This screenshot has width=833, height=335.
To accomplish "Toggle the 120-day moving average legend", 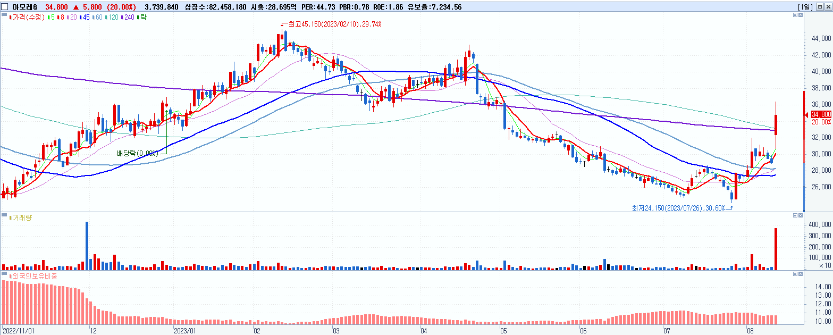I will click(113, 18).
